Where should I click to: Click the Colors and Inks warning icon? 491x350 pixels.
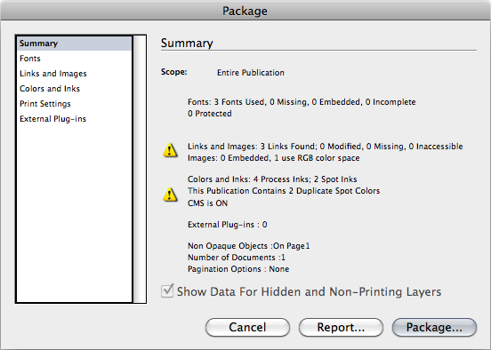170,195
